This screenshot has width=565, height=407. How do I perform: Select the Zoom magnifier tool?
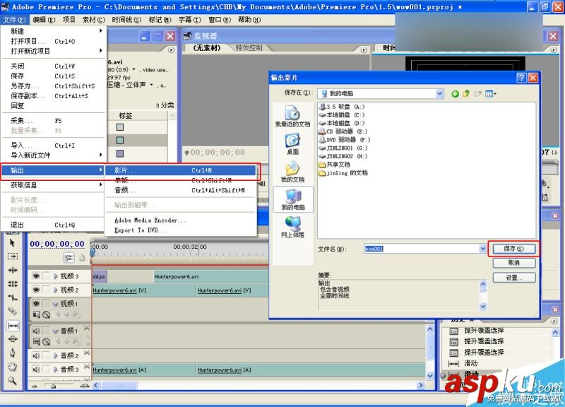pos(12,380)
